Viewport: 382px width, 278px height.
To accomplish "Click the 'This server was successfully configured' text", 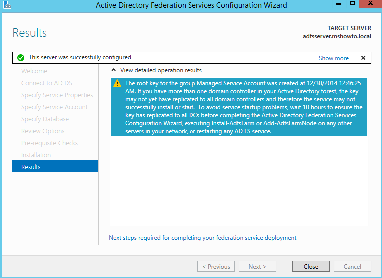I will coord(80,57).
